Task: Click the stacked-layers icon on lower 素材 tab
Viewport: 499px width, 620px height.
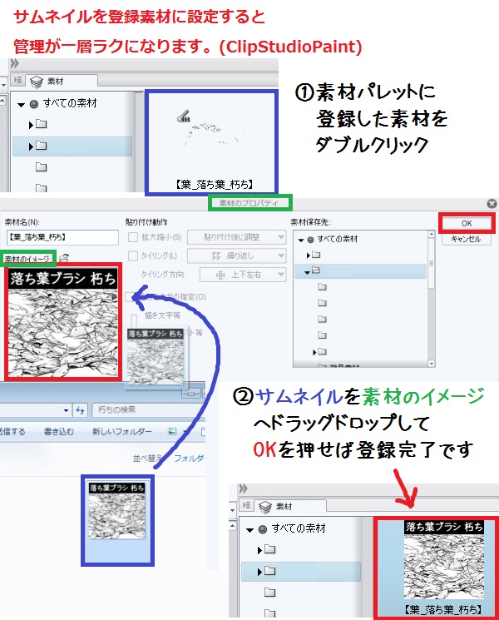Action: point(265,507)
